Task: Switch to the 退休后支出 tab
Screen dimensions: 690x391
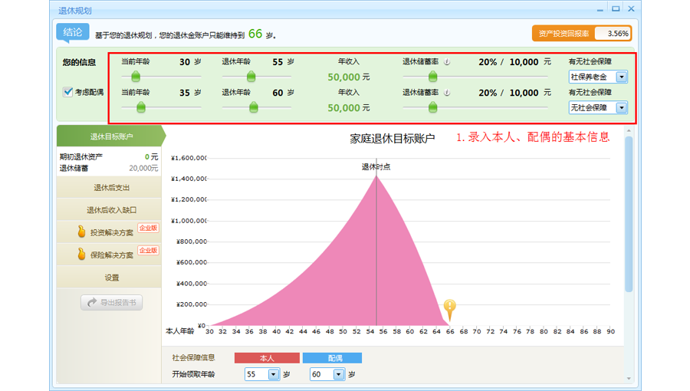Action: [x=111, y=188]
